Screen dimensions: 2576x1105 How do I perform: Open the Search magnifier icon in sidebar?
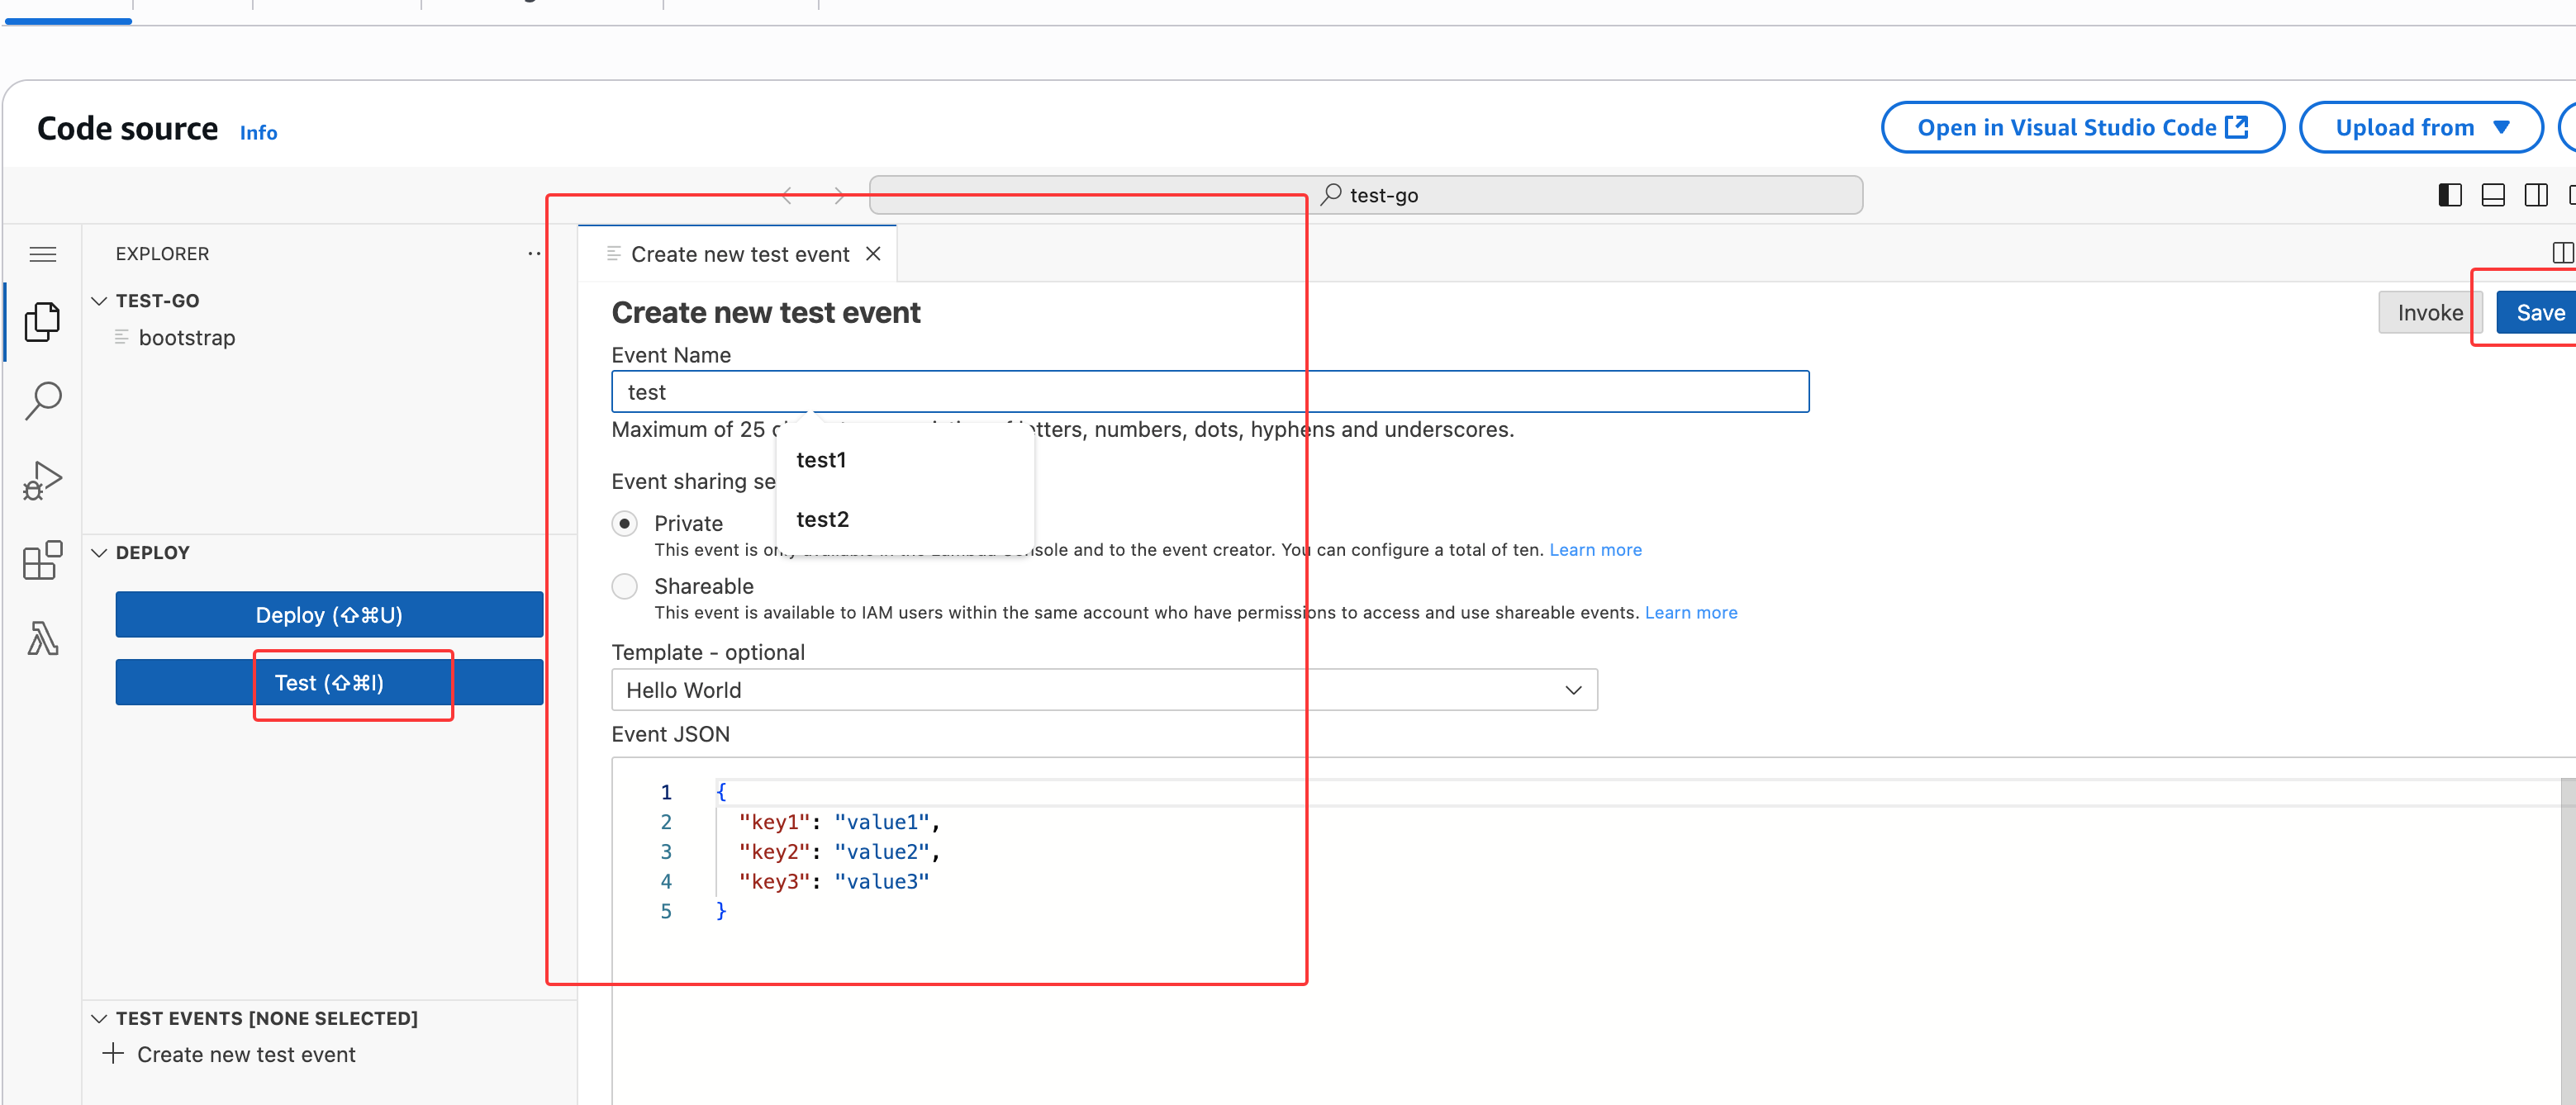coord(42,401)
